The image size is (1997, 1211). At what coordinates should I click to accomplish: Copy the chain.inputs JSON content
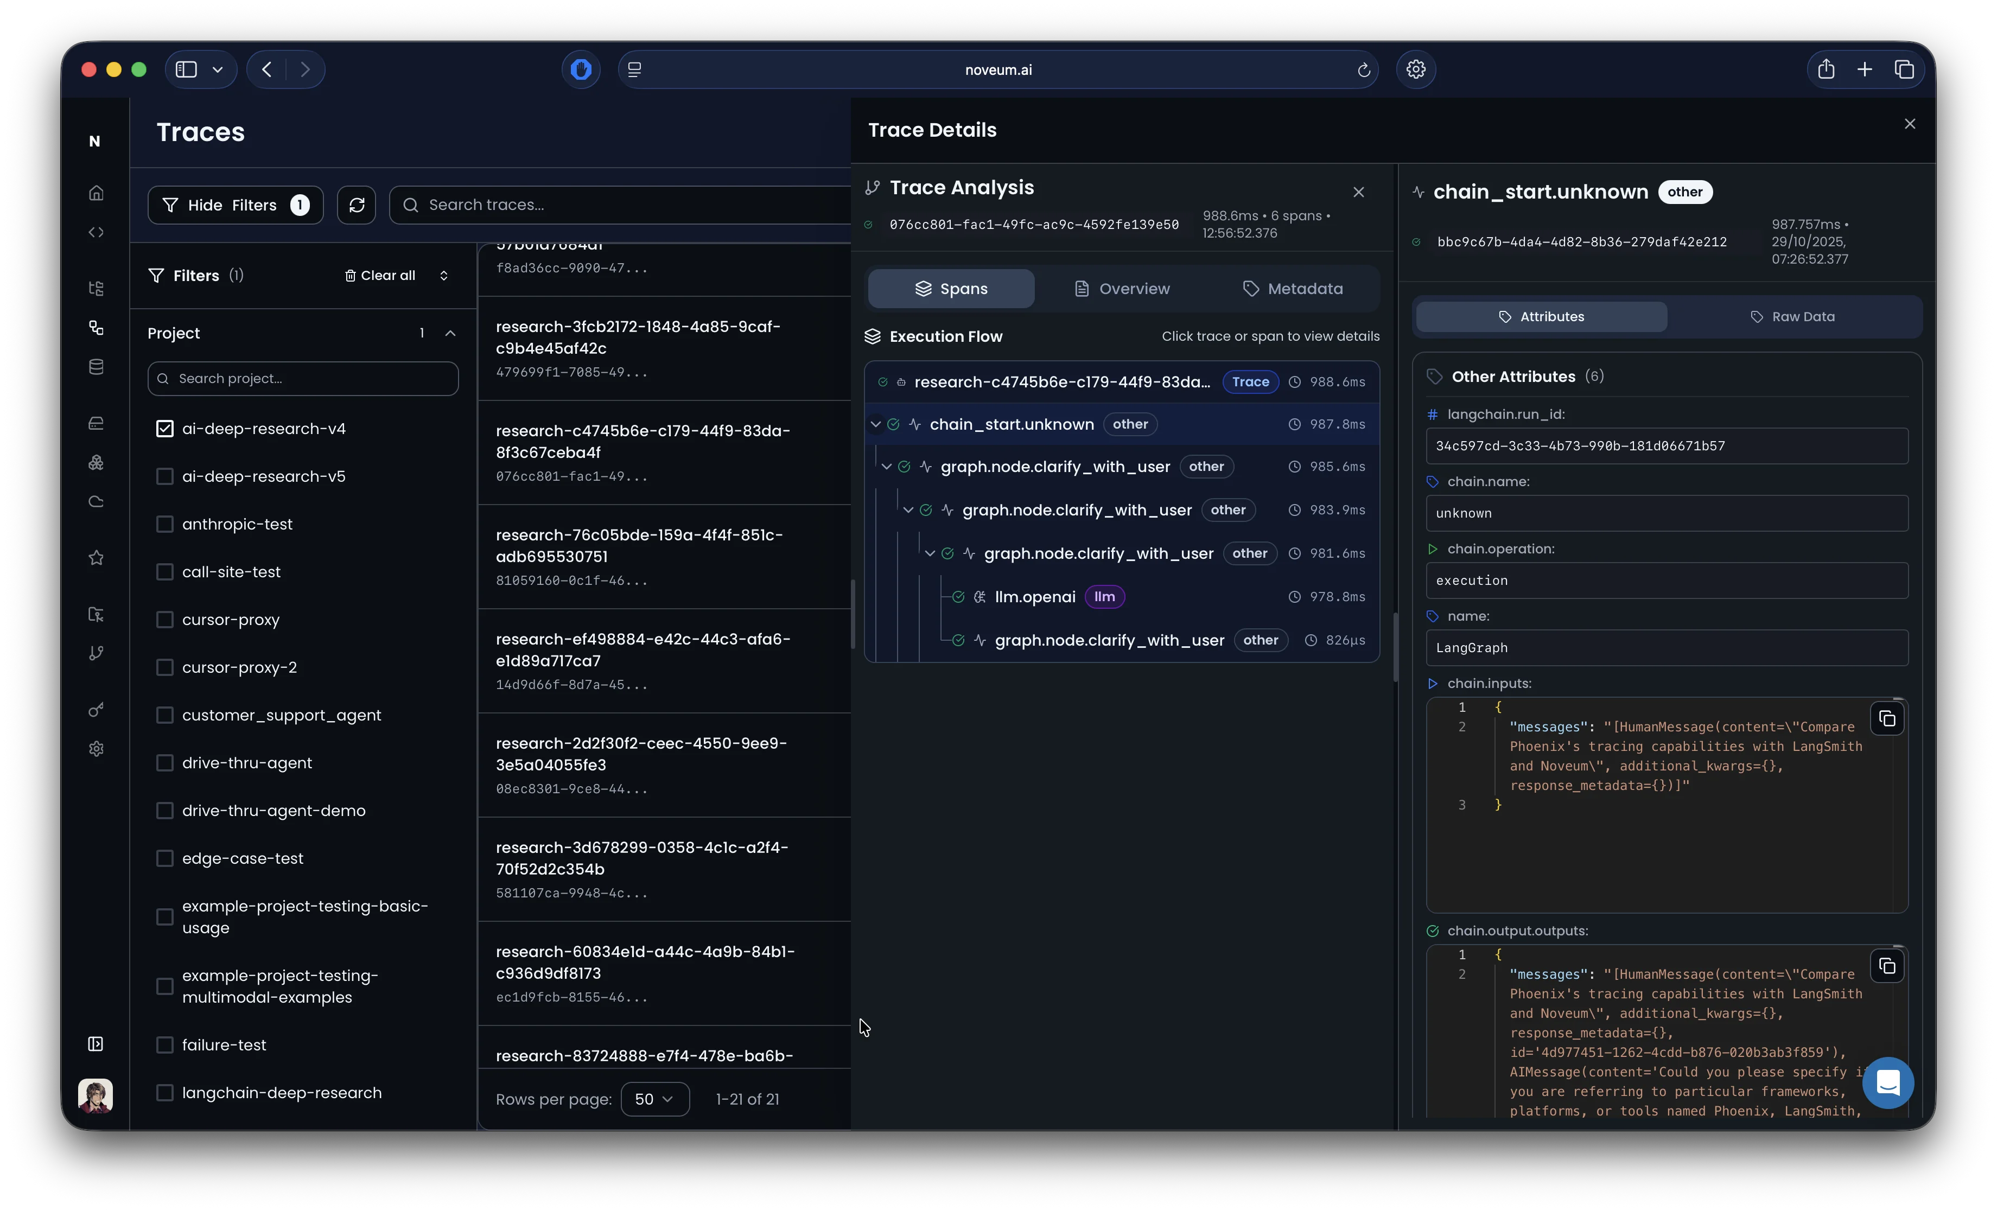(1887, 719)
